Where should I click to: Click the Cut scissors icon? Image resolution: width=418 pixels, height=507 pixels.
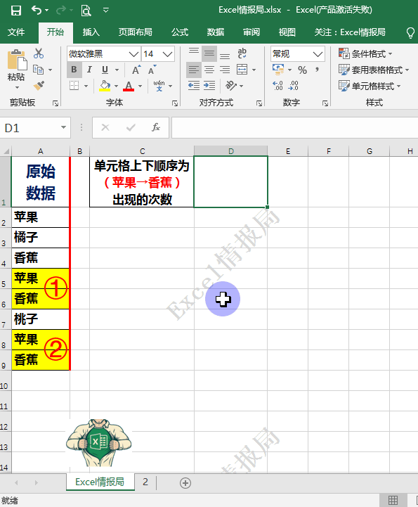[x=39, y=53]
